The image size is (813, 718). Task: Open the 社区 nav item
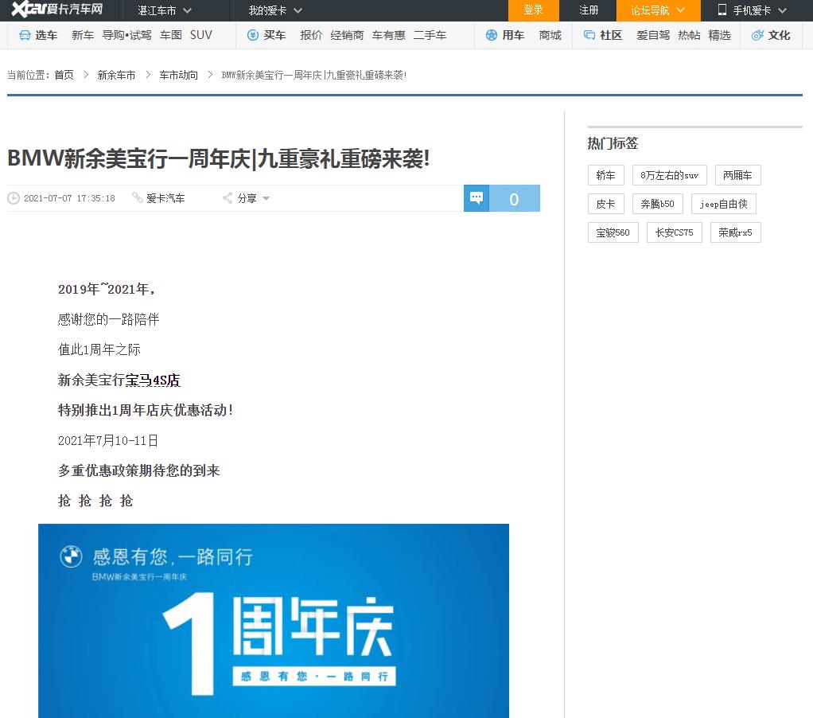click(x=611, y=35)
